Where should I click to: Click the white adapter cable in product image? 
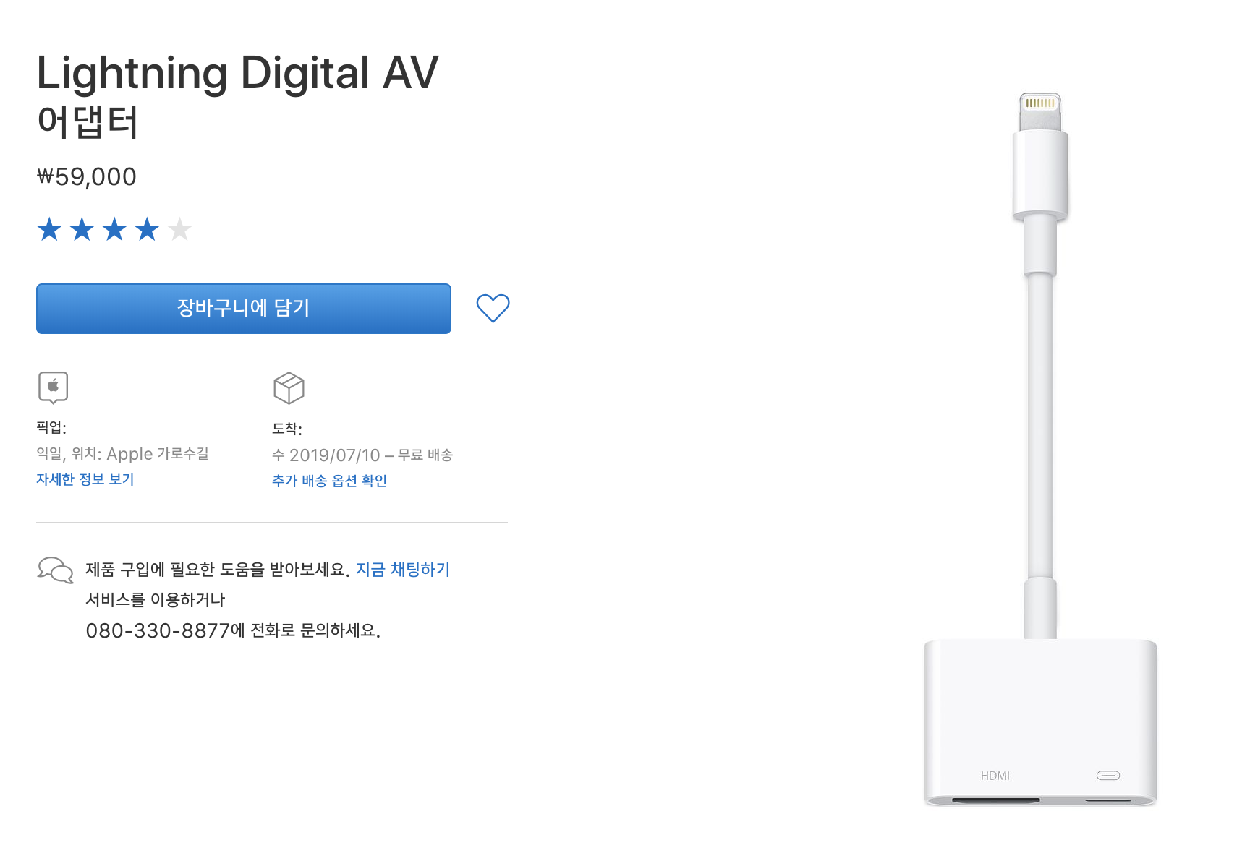coord(1039,426)
